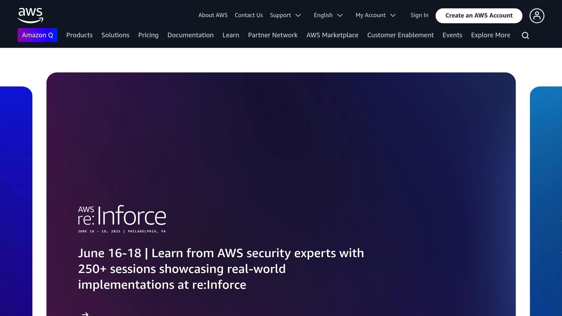Click Create an AWS Account button
The image size is (562, 316).
pyautogui.click(x=479, y=16)
